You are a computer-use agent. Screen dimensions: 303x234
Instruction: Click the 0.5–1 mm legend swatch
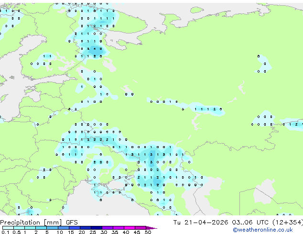pyautogui.click(x=19, y=228)
